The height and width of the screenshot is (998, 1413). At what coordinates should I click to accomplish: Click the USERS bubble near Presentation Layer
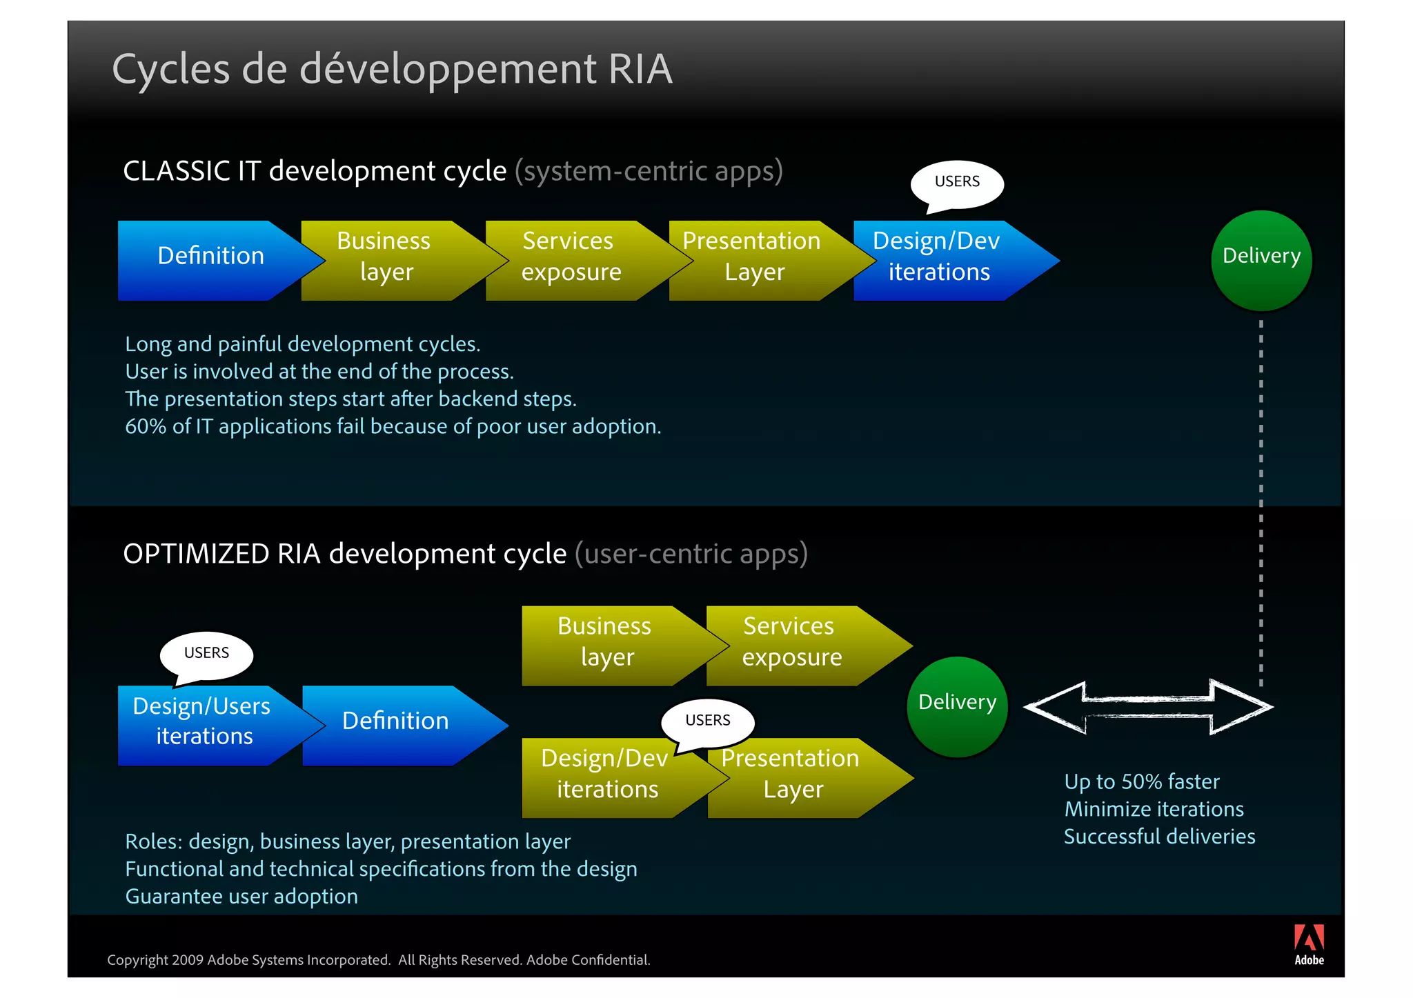pyautogui.click(x=708, y=721)
